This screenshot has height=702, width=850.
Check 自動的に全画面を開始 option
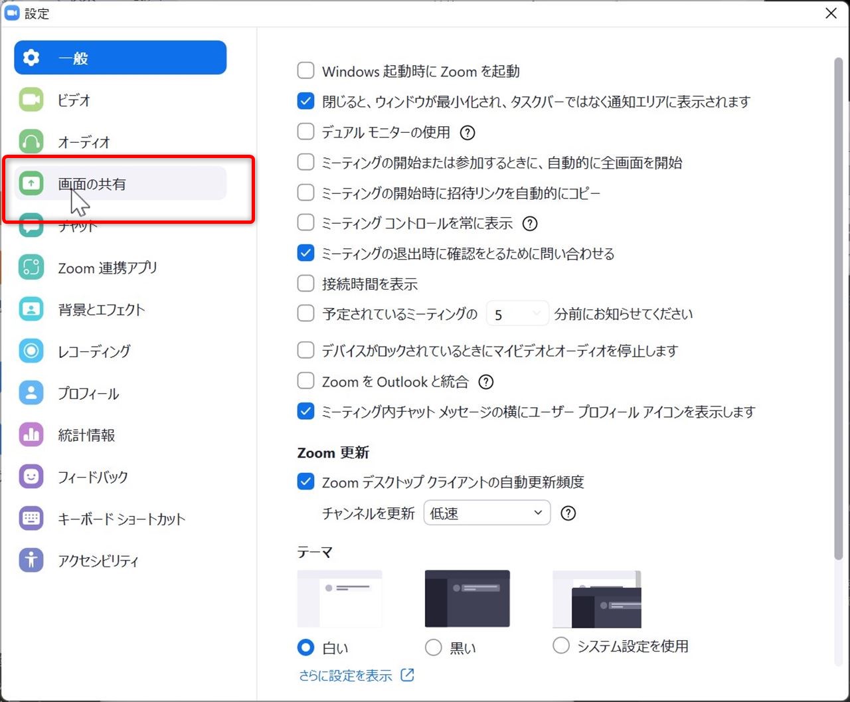pos(305,162)
